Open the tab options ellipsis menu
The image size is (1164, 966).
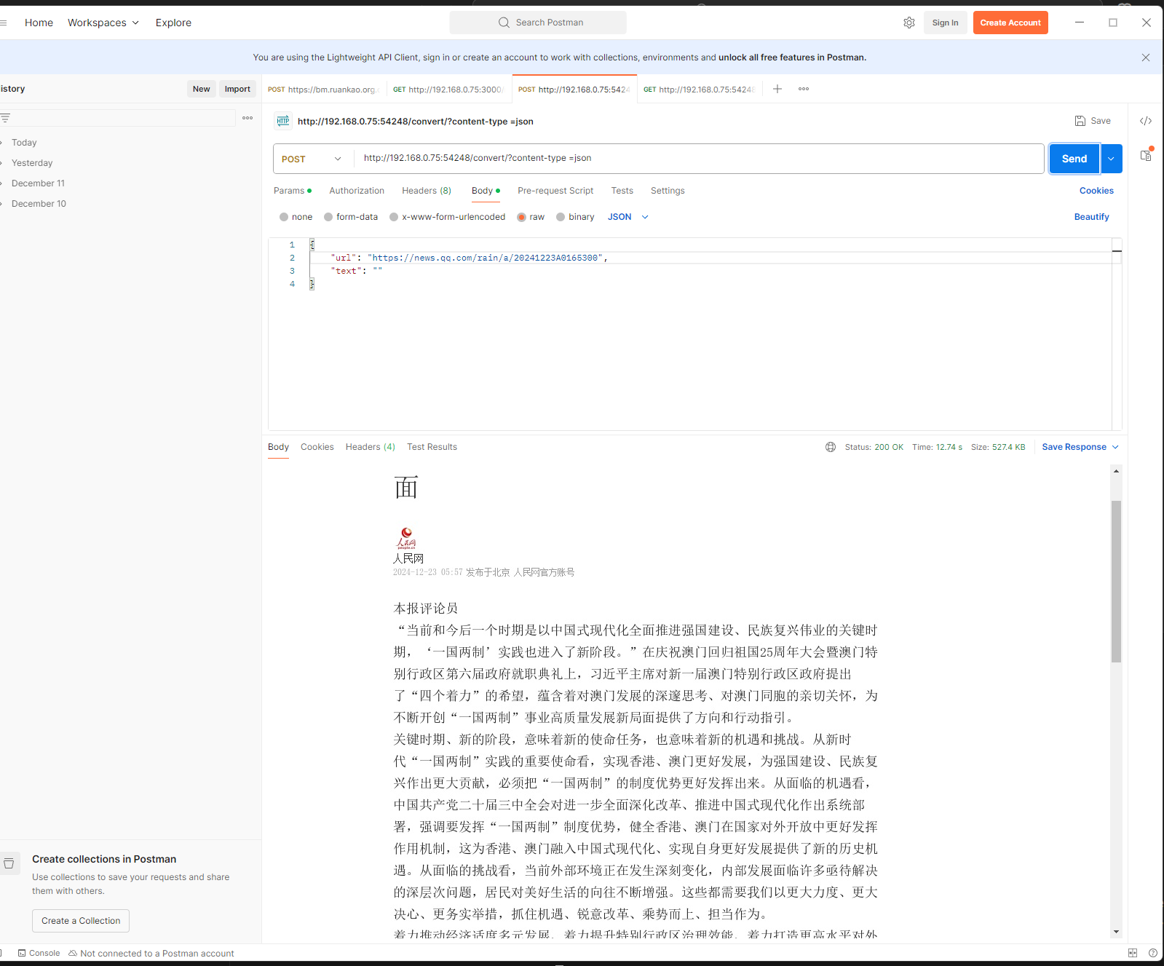pos(804,89)
